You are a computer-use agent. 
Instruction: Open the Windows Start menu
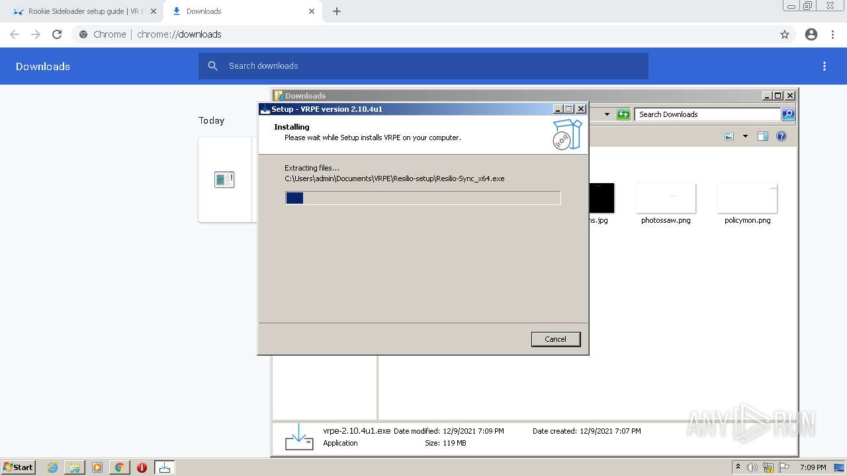[19, 467]
